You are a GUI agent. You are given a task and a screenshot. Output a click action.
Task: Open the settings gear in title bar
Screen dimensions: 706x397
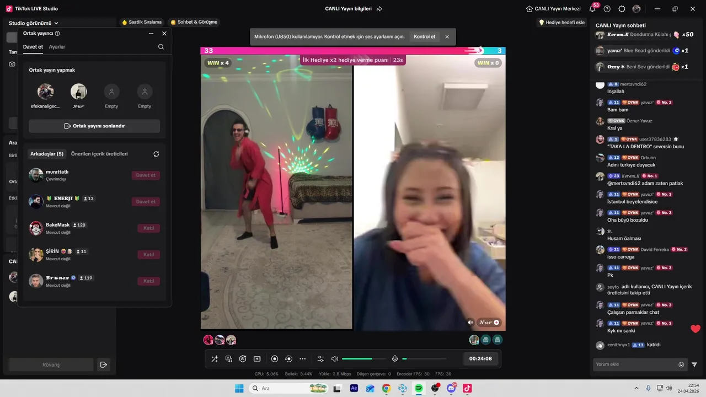pos(622,9)
